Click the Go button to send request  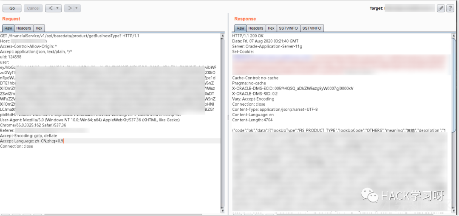pos(12,8)
